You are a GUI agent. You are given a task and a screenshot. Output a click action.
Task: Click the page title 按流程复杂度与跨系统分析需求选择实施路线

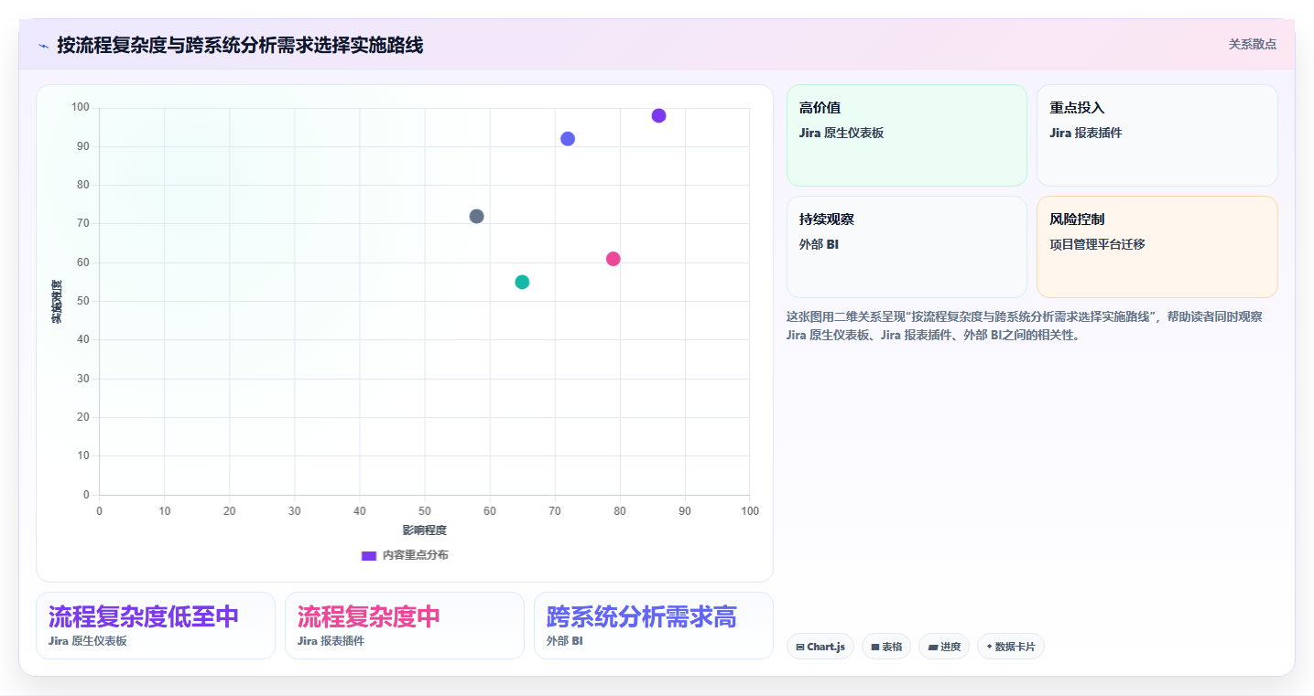coord(240,45)
